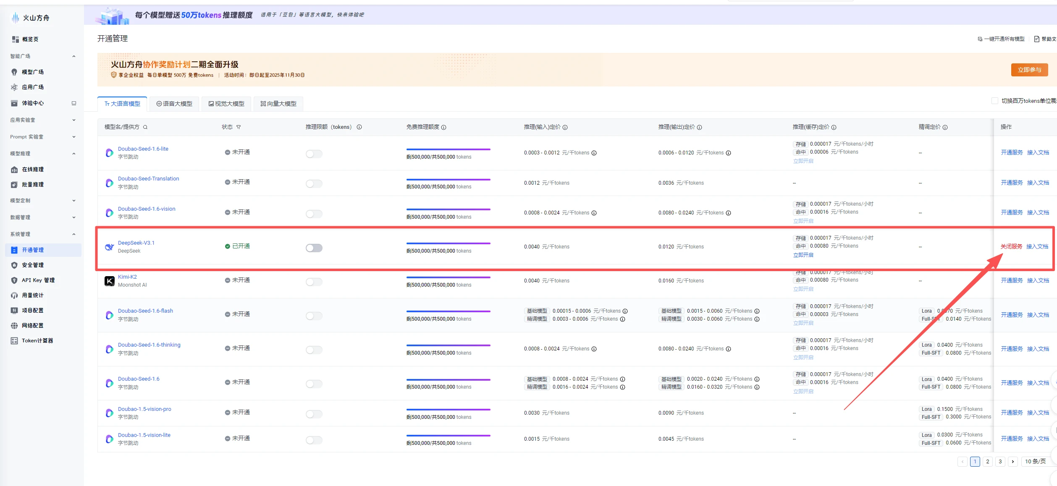Click the search icon beside 模型名/提供方
Screen dimensions: 1057x486
click(x=145, y=127)
